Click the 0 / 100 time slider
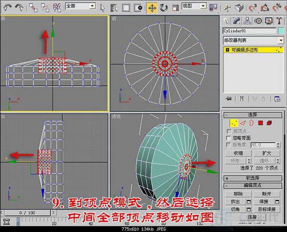The height and width of the screenshot is (232, 287). 27,213
